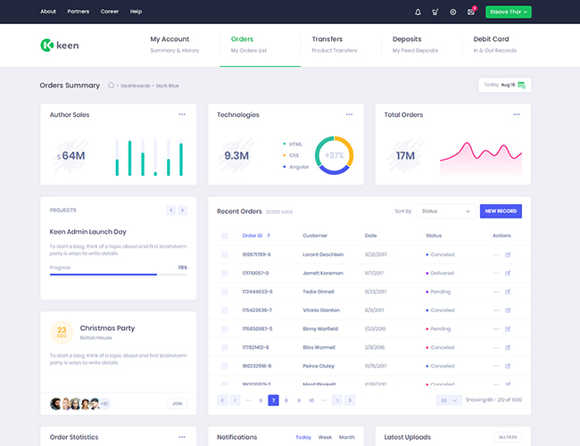580x446 pixels.
Task: Click the NEW RECORD button
Action: [x=501, y=211]
